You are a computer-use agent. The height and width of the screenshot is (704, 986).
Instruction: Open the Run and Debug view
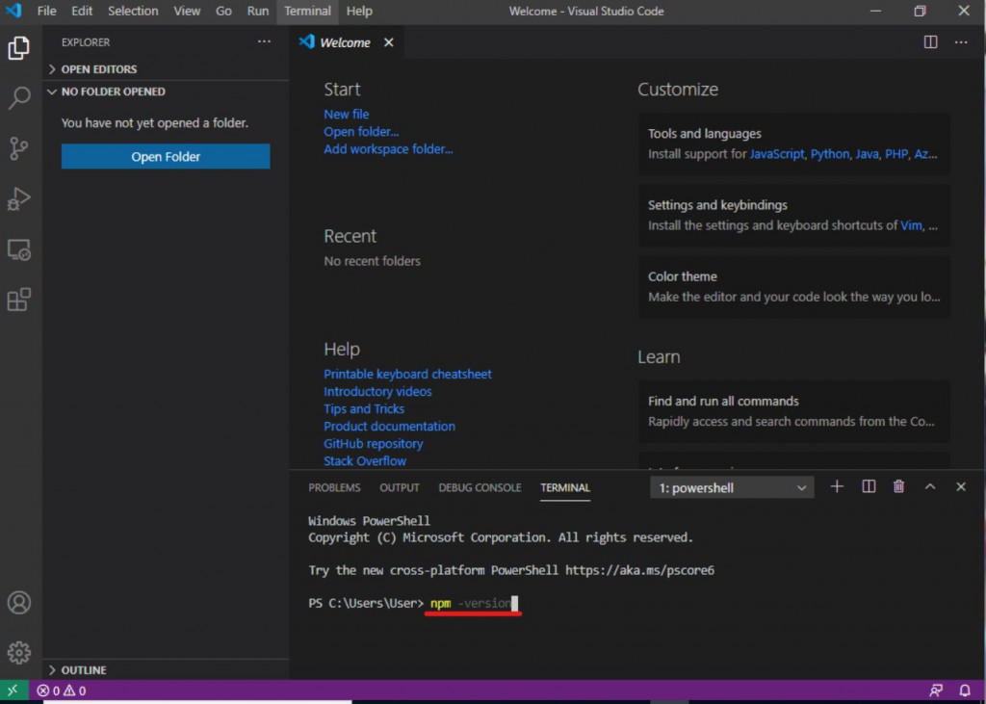(19, 198)
